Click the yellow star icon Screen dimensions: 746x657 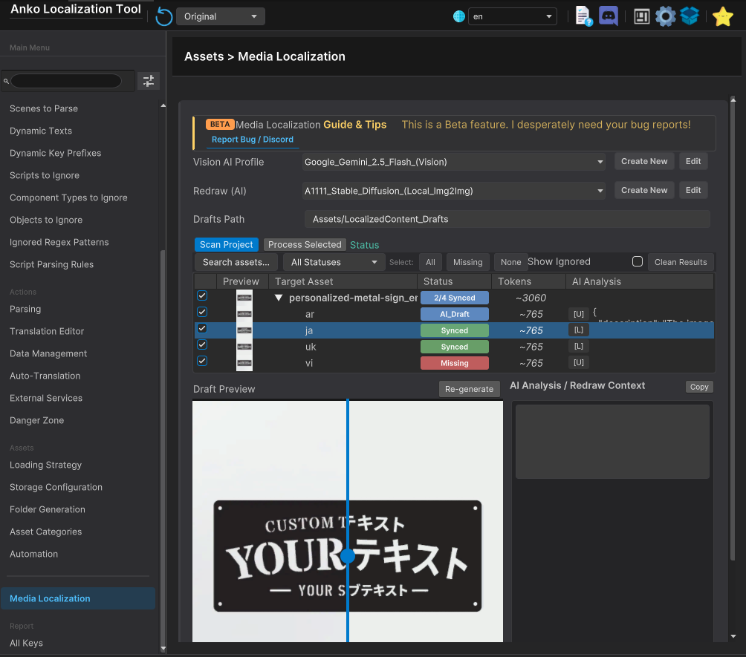722,16
